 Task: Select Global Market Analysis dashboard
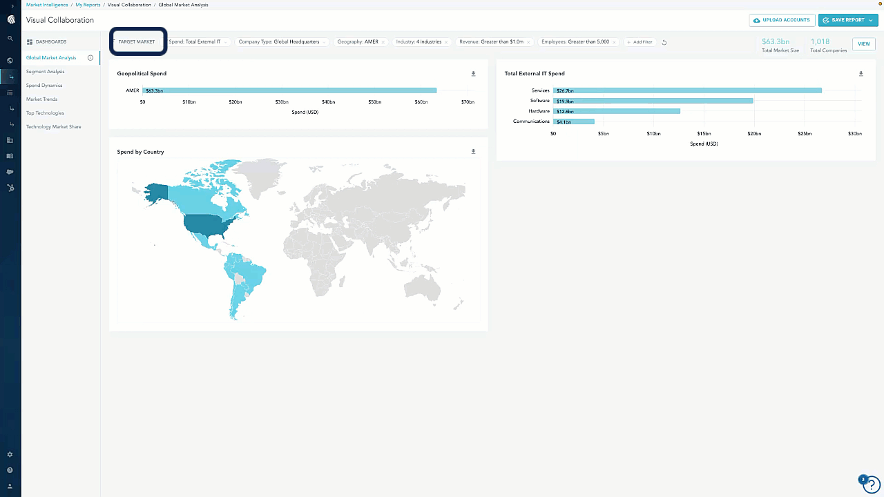click(x=51, y=58)
